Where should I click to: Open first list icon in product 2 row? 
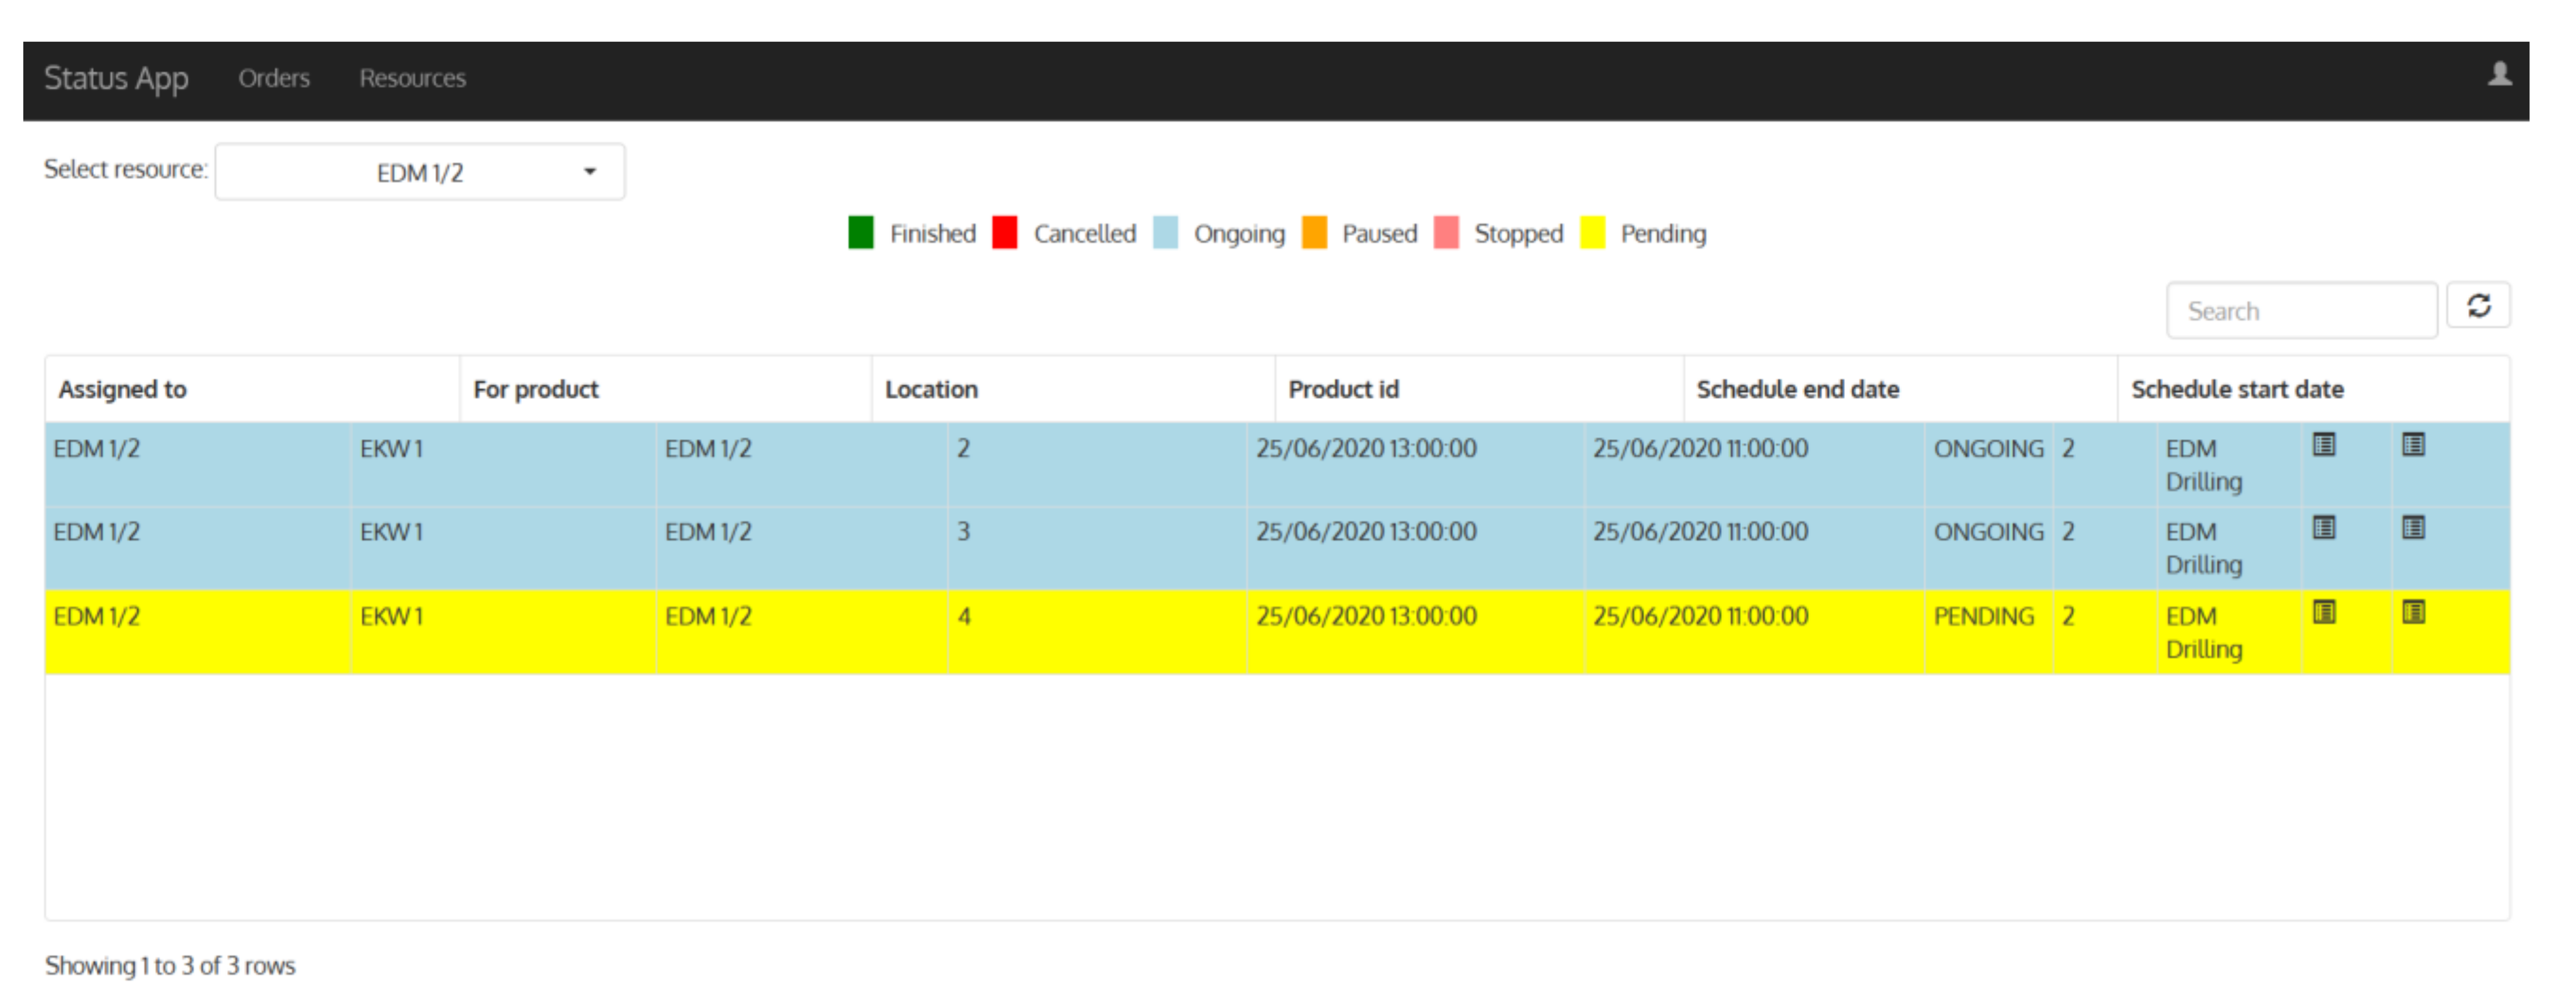2323,445
